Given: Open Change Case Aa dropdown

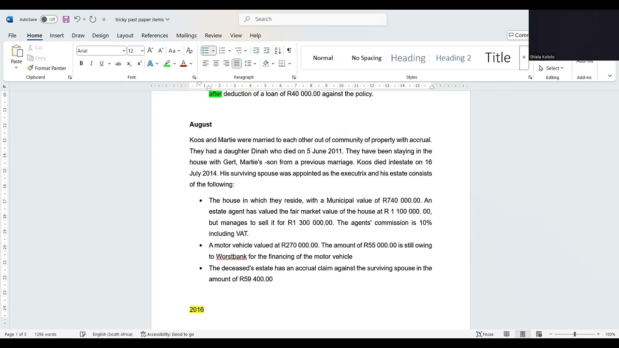Looking at the screenshot, I should pyautogui.click(x=174, y=51).
